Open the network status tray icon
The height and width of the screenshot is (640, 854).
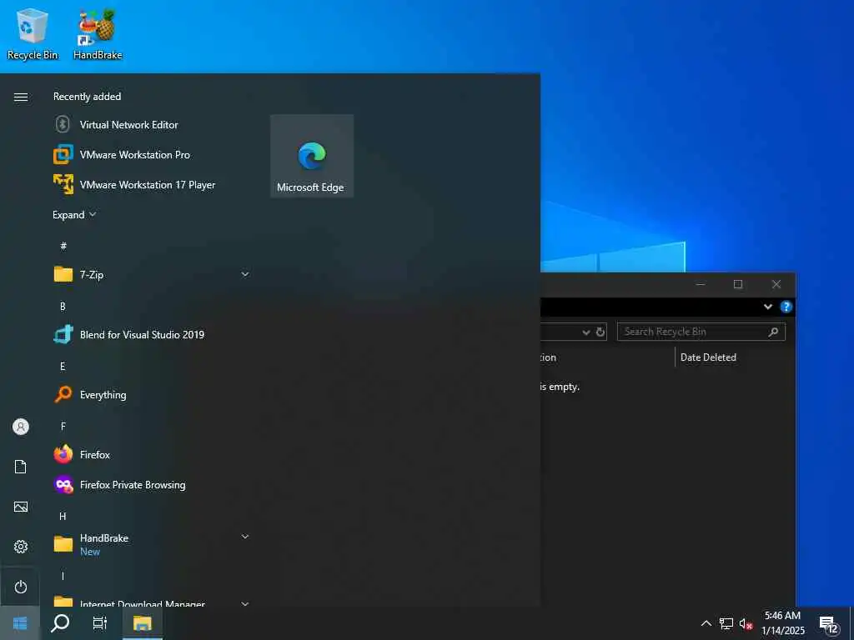pos(726,623)
